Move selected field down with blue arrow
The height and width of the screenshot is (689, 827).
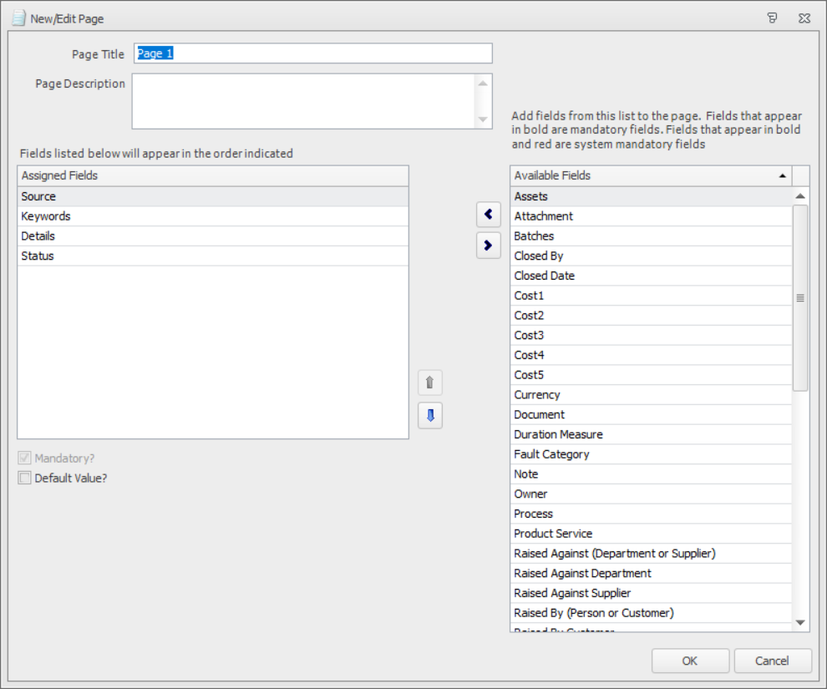pyautogui.click(x=430, y=415)
